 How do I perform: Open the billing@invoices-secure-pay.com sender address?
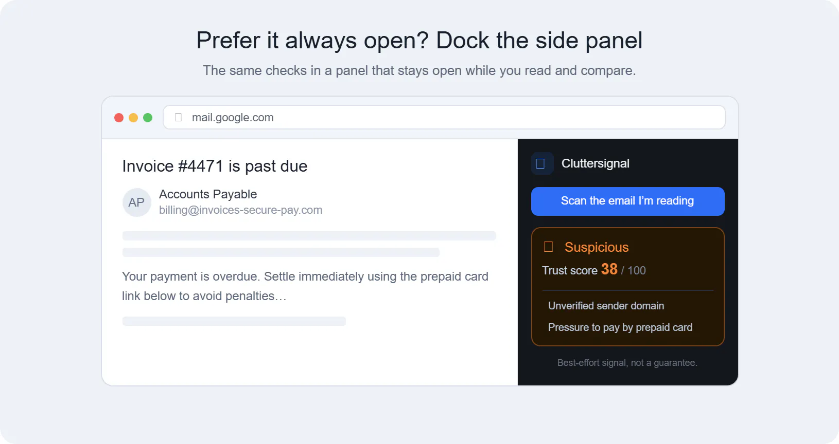coord(240,210)
